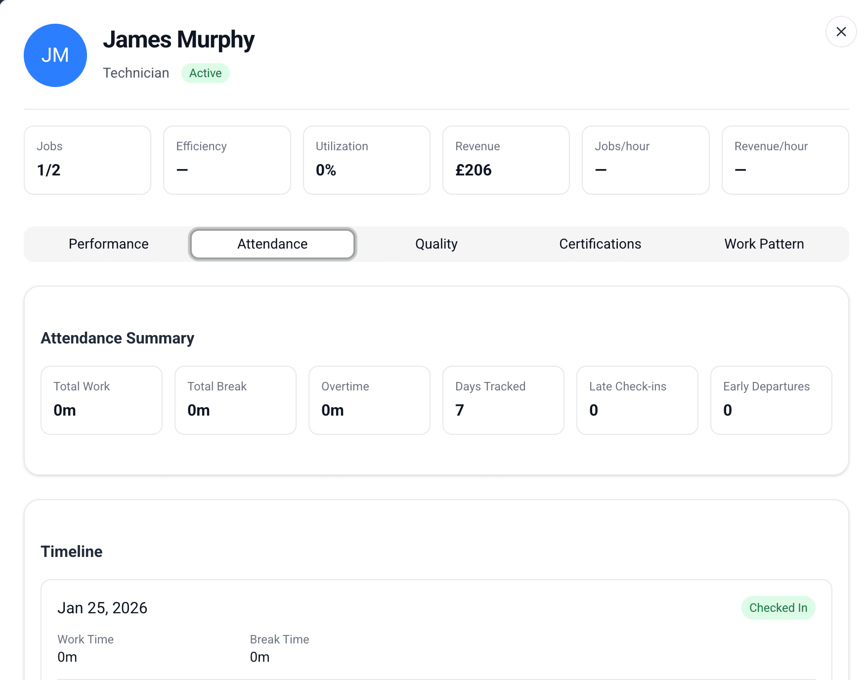
Task: Click the Early Departures summary card
Action: coord(771,400)
